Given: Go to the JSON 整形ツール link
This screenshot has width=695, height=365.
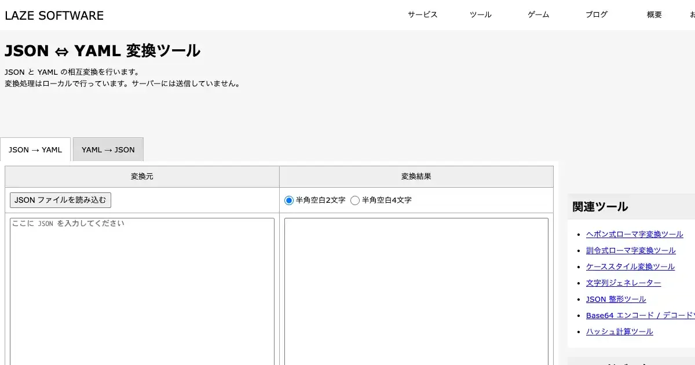Looking at the screenshot, I should coord(616,299).
